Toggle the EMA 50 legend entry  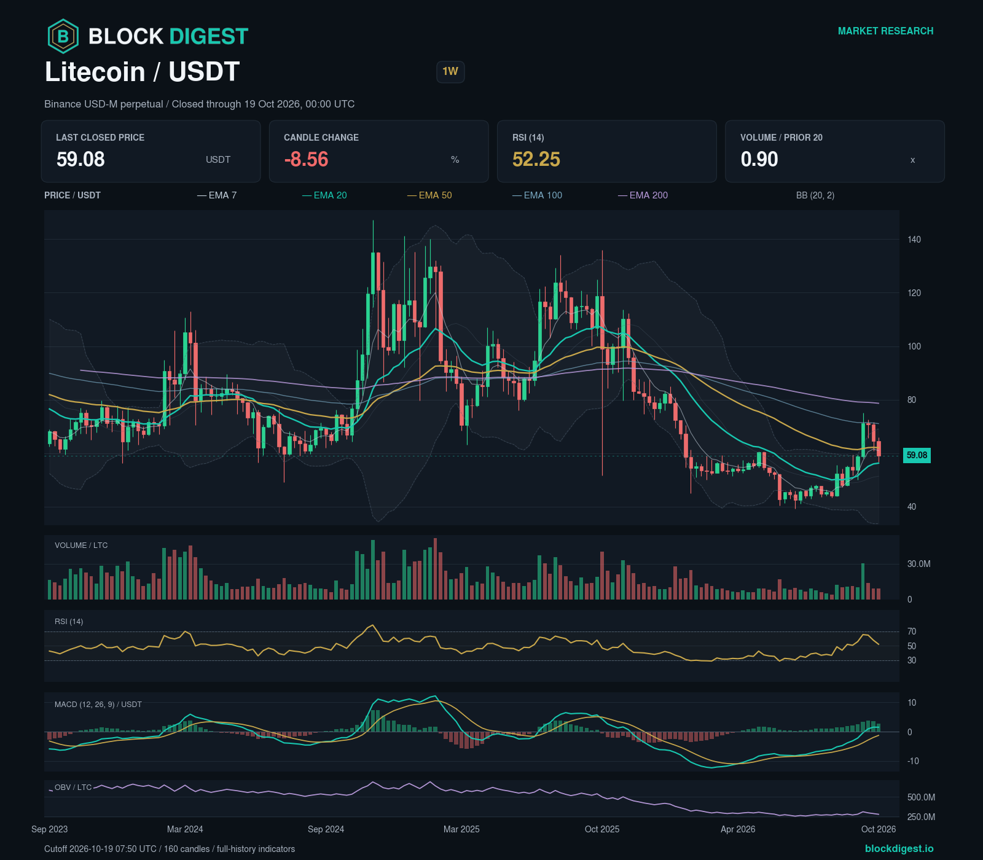tap(429, 195)
